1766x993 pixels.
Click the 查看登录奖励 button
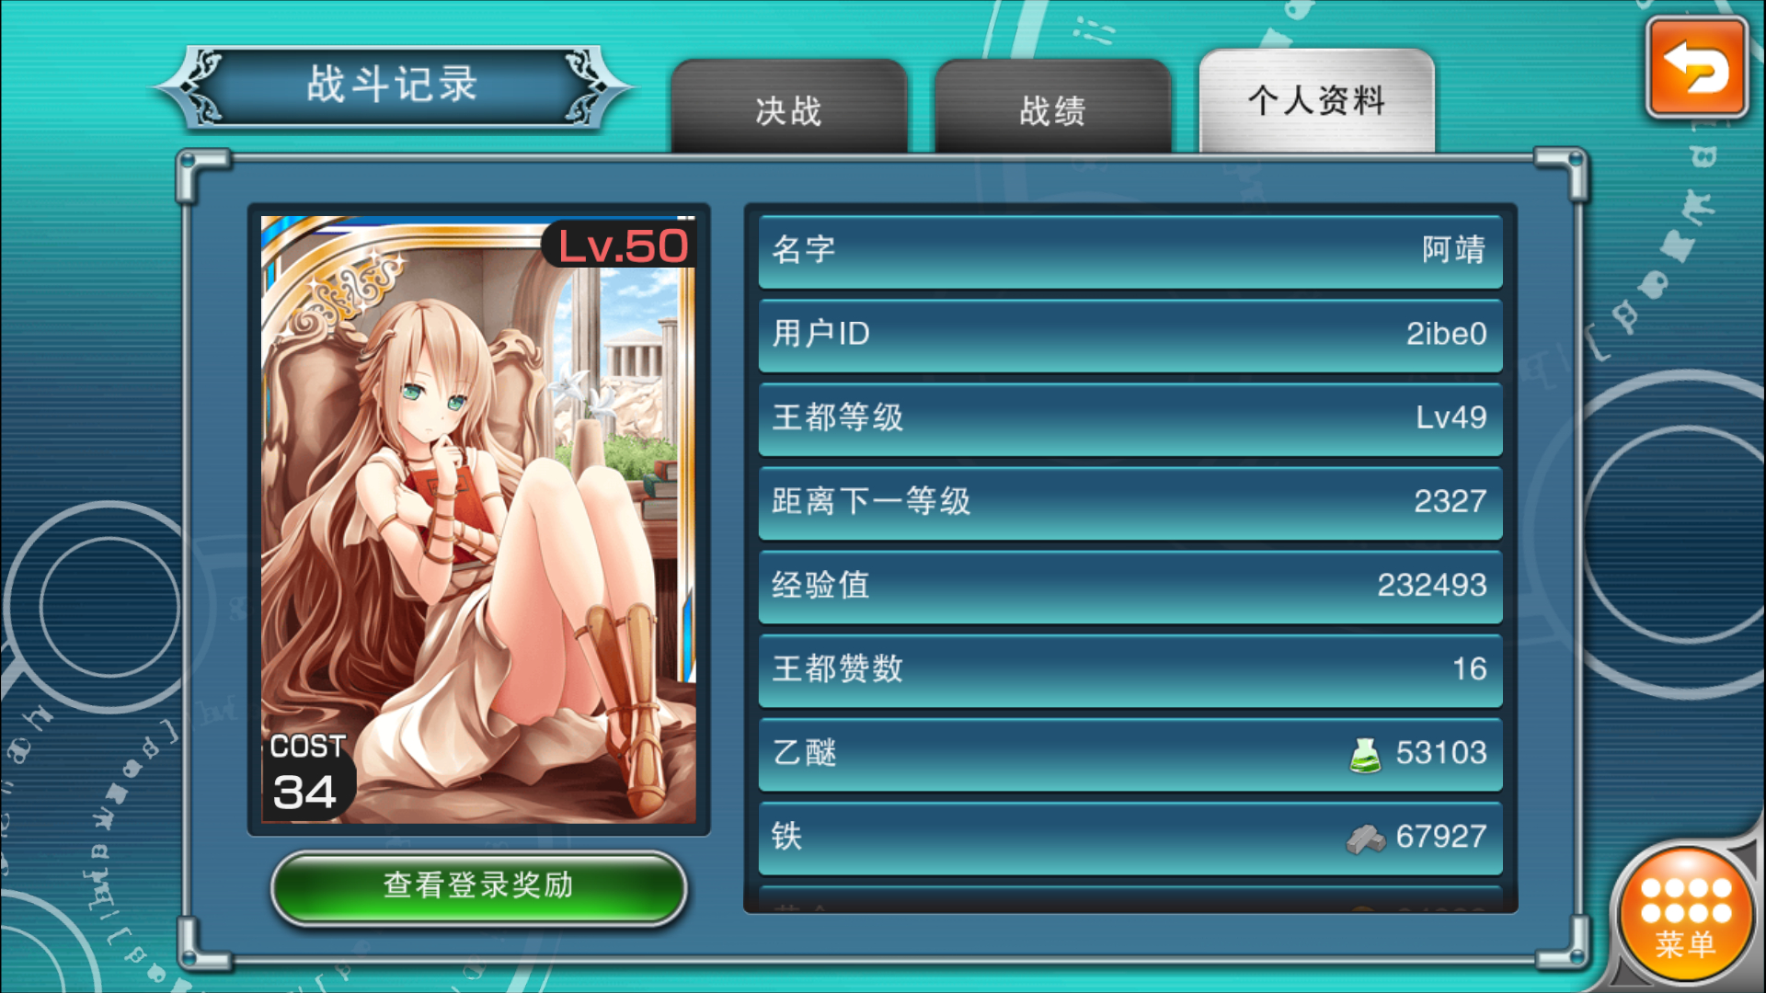click(x=478, y=886)
